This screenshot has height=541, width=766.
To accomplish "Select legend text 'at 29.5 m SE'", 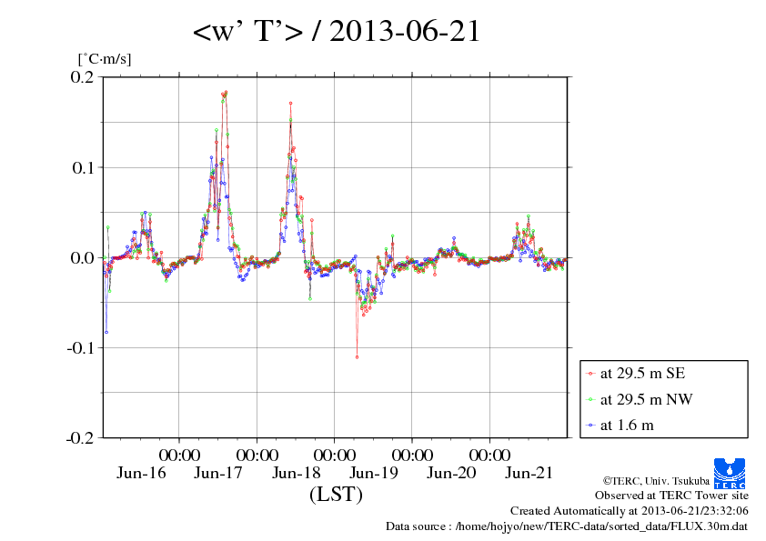I will [642, 374].
